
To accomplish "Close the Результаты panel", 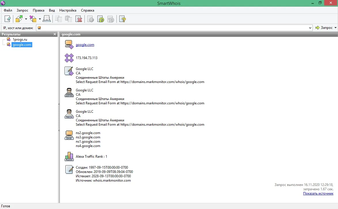I will click(x=55, y=34).
